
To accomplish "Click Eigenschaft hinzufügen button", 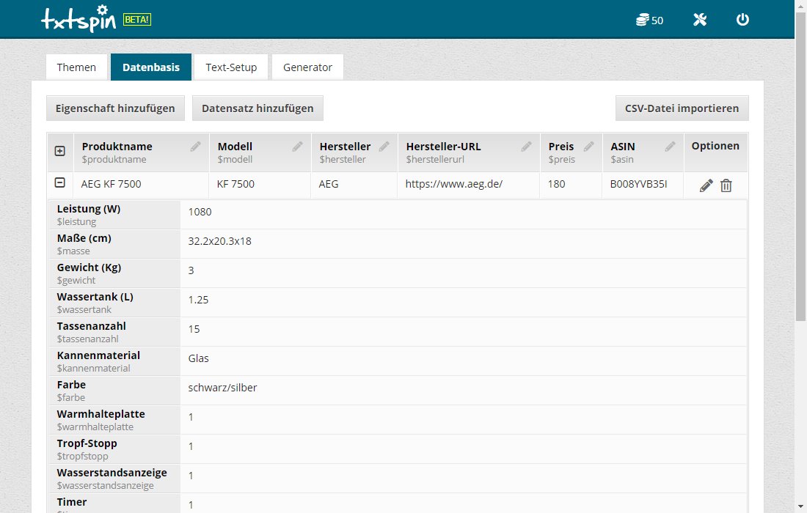I will [115, 108].
